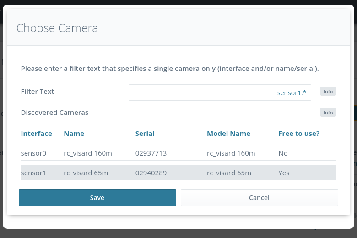Click the Interface column header
The height and width of the screenshot is (238, 357).
[x=37, y=134]
